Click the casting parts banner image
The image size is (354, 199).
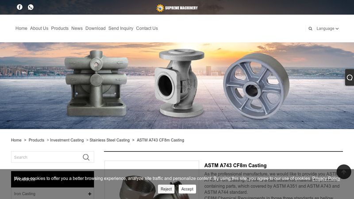point(177,86)
